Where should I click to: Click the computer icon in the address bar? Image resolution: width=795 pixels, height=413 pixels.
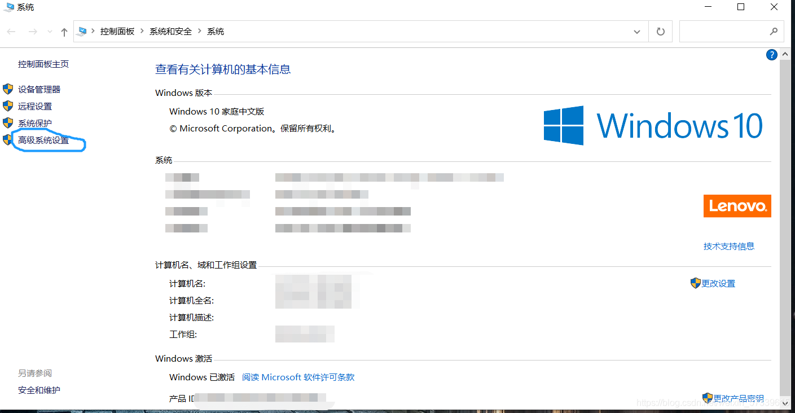[82, 32]
